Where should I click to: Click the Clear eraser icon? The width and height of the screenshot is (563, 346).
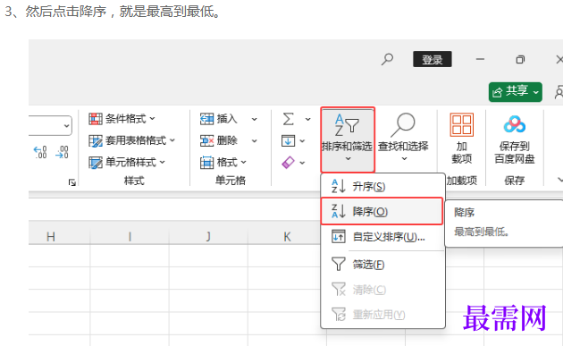289,163
